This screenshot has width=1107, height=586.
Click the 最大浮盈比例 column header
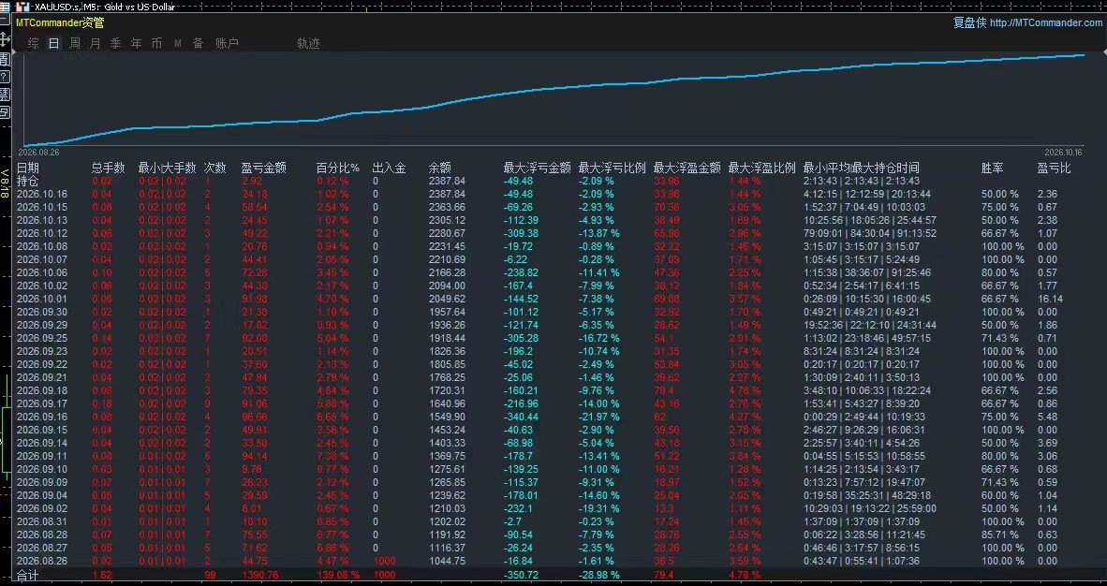point(761,168)
